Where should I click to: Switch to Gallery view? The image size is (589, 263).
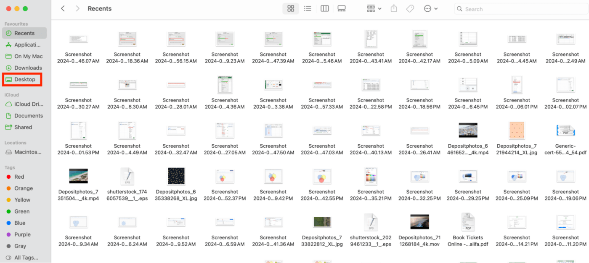pos(341,8)
